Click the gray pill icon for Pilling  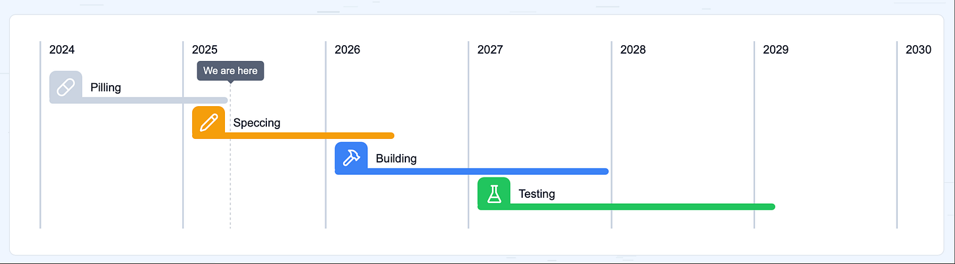(66, 86)
